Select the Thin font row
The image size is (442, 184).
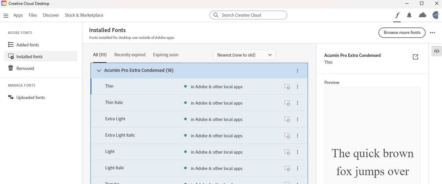coord(199,87)
